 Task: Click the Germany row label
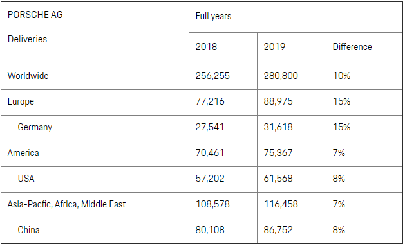(x=35, y=127)
